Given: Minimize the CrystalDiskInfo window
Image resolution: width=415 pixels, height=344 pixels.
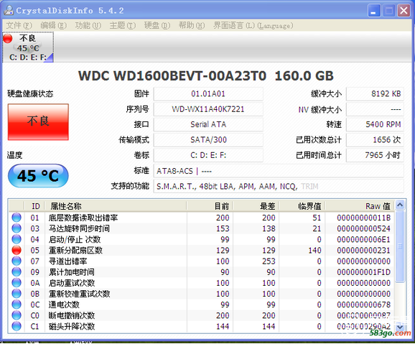Looking at the screenshot, I should tap(374, 11).
